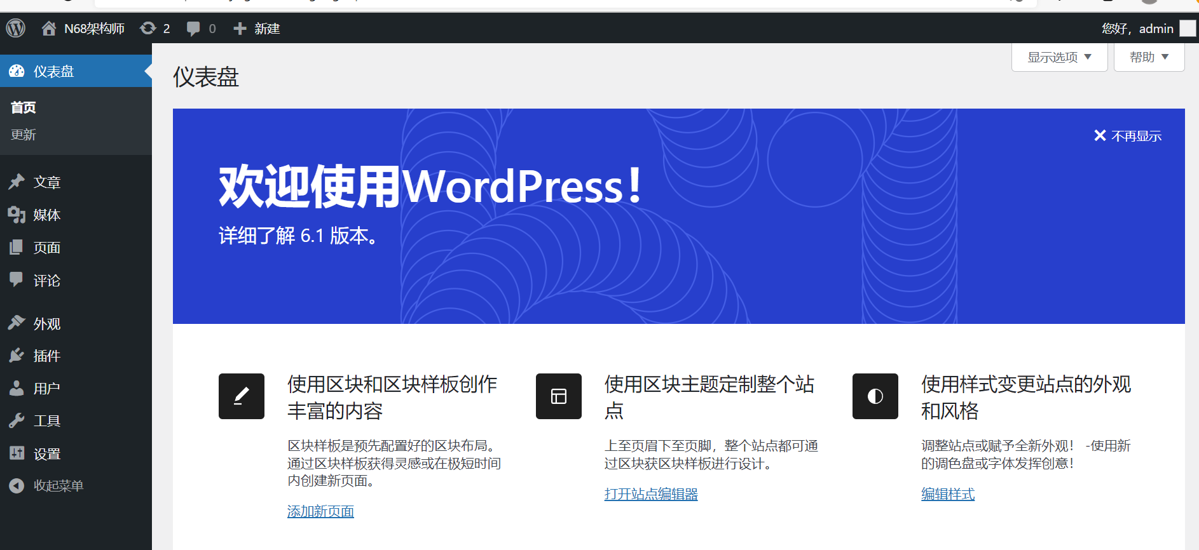Viewport: 1199px width, 550px height.
Task: Open the 媒体 menu
Action: coord(76,215)
